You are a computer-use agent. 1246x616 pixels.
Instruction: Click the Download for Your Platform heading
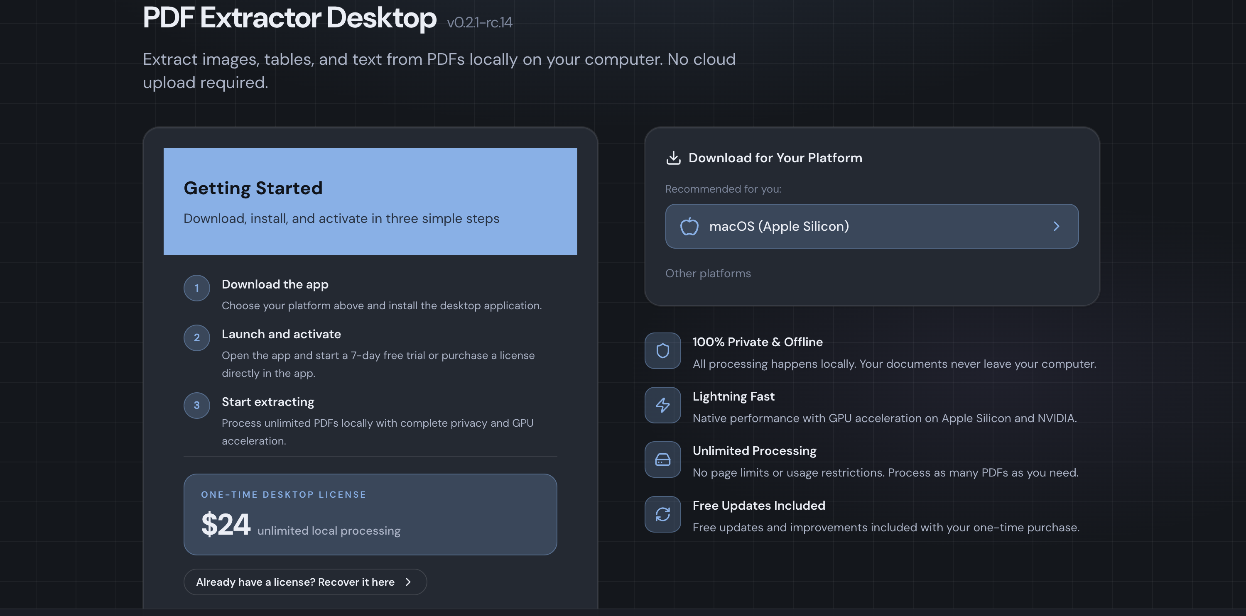(775, 158)
